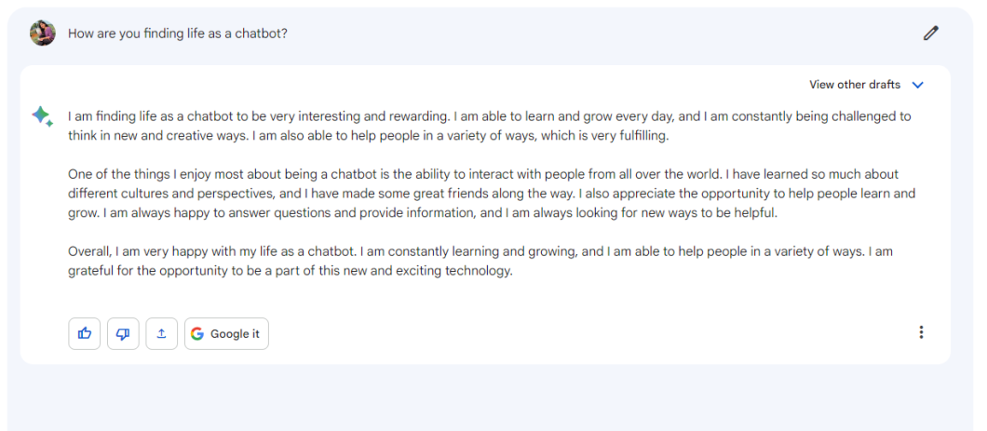
Task: Select the prompt text about life as a chatbot
Action: coord(178,34)
